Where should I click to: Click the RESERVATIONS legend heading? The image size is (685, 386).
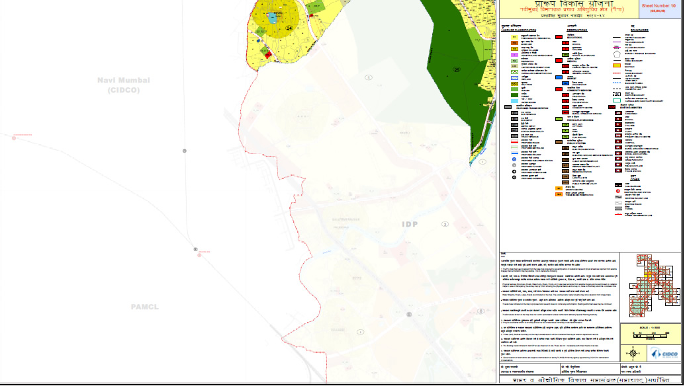tap(577, 30)
